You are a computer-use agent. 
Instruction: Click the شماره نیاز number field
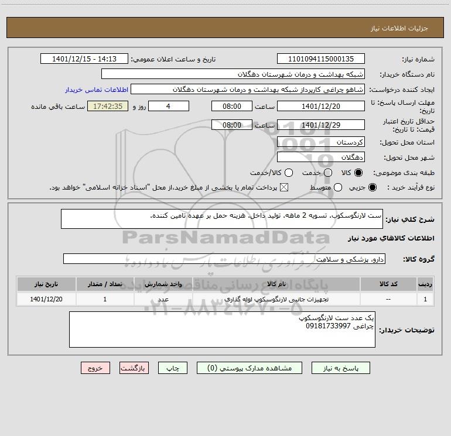(x=321, y=59)
